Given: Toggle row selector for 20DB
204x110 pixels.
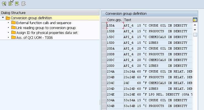Looking at the screenshot, I should (104, 54).
